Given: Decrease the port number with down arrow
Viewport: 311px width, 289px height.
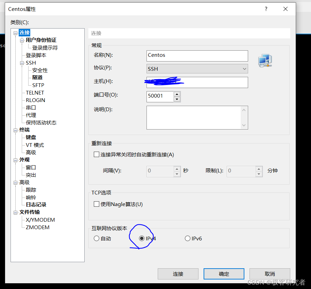Looking at the screenshot, I should click(177, 99).
